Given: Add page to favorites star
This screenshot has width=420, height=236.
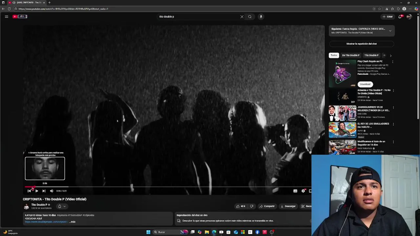Looking at the screenshot, I should [380, 9].
